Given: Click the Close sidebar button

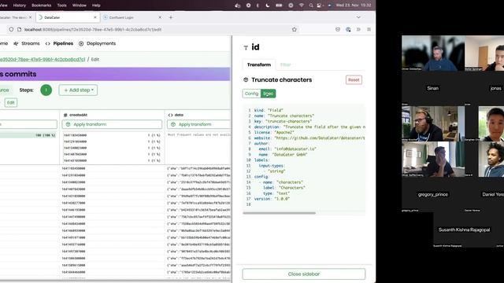Looking at the screenshot, I should point(304,274).
